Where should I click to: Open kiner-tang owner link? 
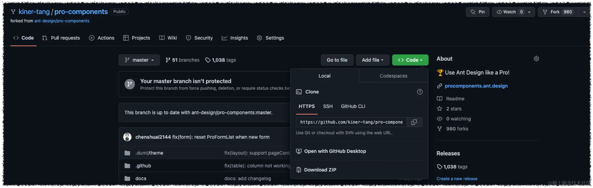coord(34,12)
